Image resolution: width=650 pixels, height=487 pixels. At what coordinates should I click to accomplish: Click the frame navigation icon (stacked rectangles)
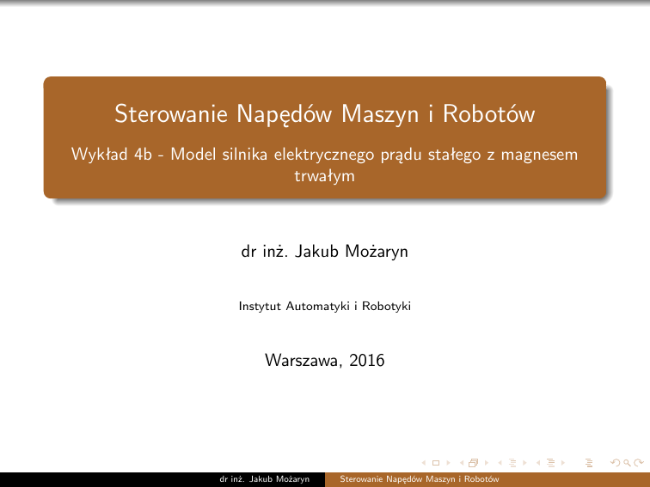point(473,464)
